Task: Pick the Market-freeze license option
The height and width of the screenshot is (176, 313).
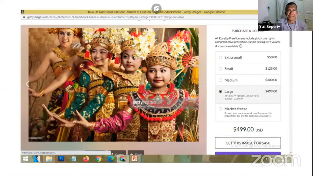Action: [220, 109]
